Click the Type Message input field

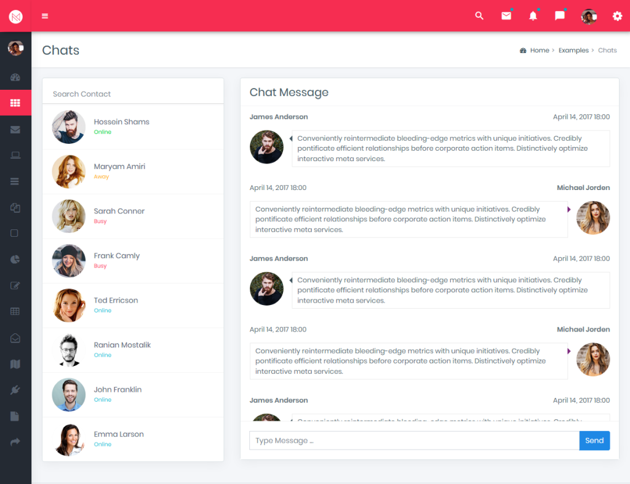coord(412,440)
